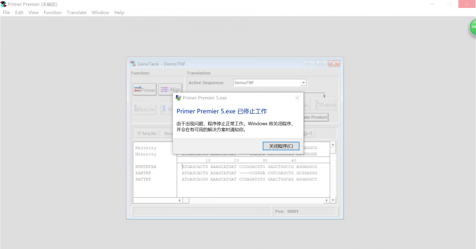Viewport: 476px width, 249px height.
Task: Click the GeneTank window title icon
Action: [133, 64]
